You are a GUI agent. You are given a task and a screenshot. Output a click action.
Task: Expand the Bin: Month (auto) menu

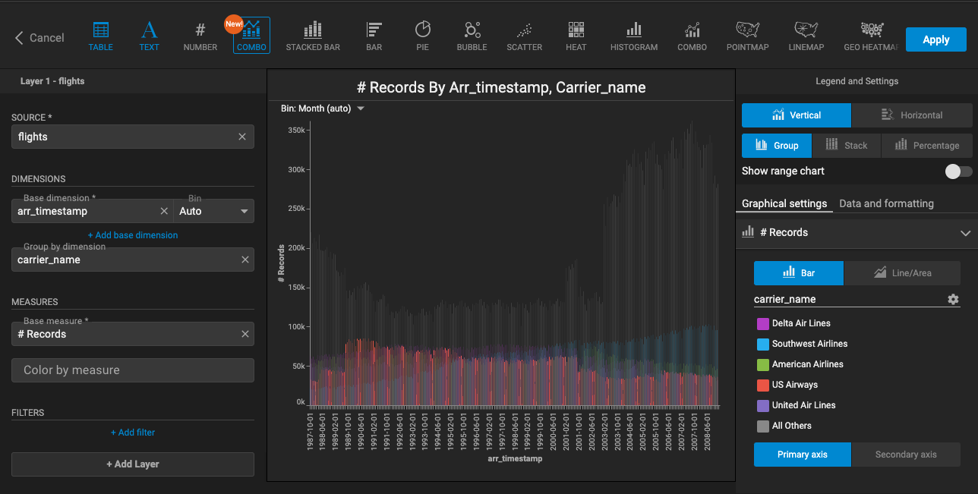(x=323, y=109)
